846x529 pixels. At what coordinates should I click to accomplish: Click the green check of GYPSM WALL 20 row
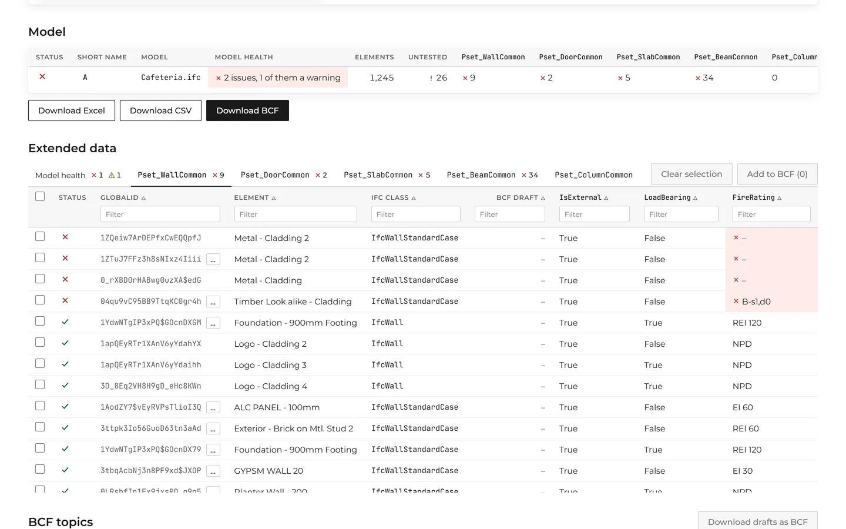(x=65, y=470)
